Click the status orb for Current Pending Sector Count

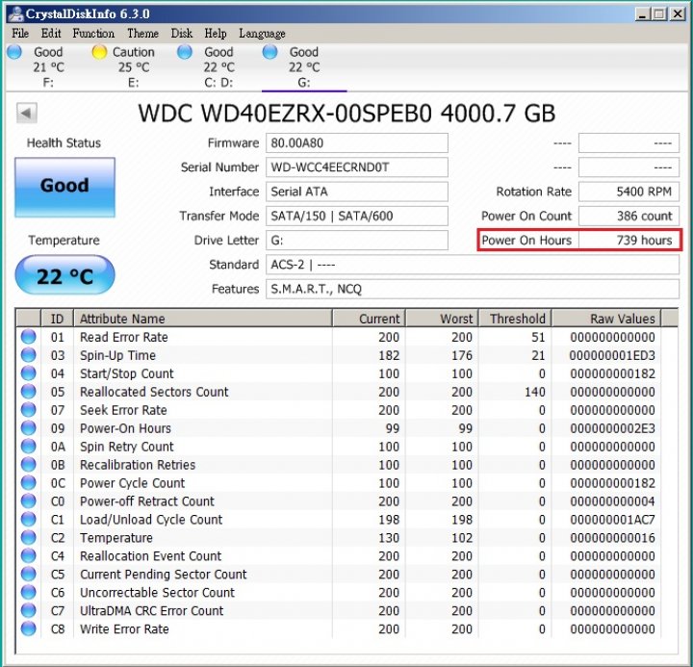(x=28, y=575)
